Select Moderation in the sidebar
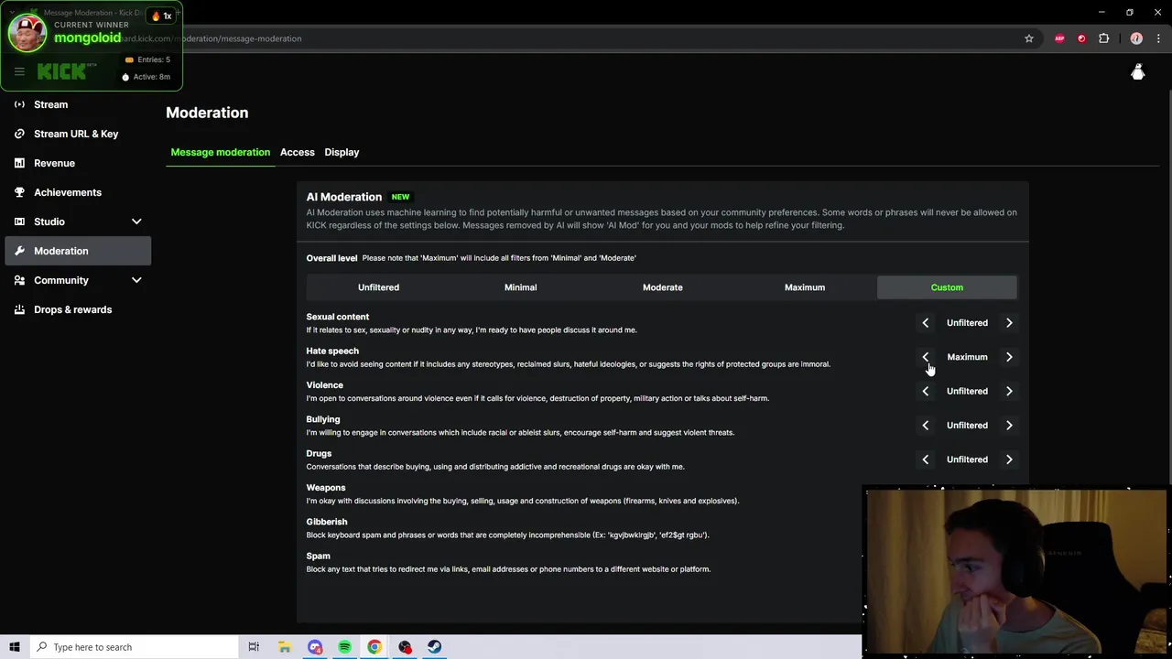The image size is (1172, 659). pyautogui.click(x=78, y=251)
